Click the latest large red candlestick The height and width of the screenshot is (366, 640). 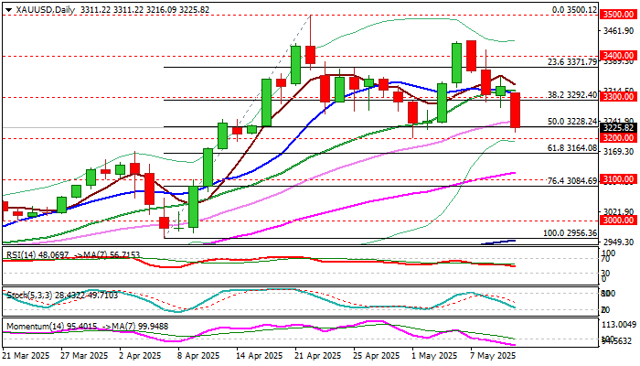pyautogui.click(x=516, y=109)
